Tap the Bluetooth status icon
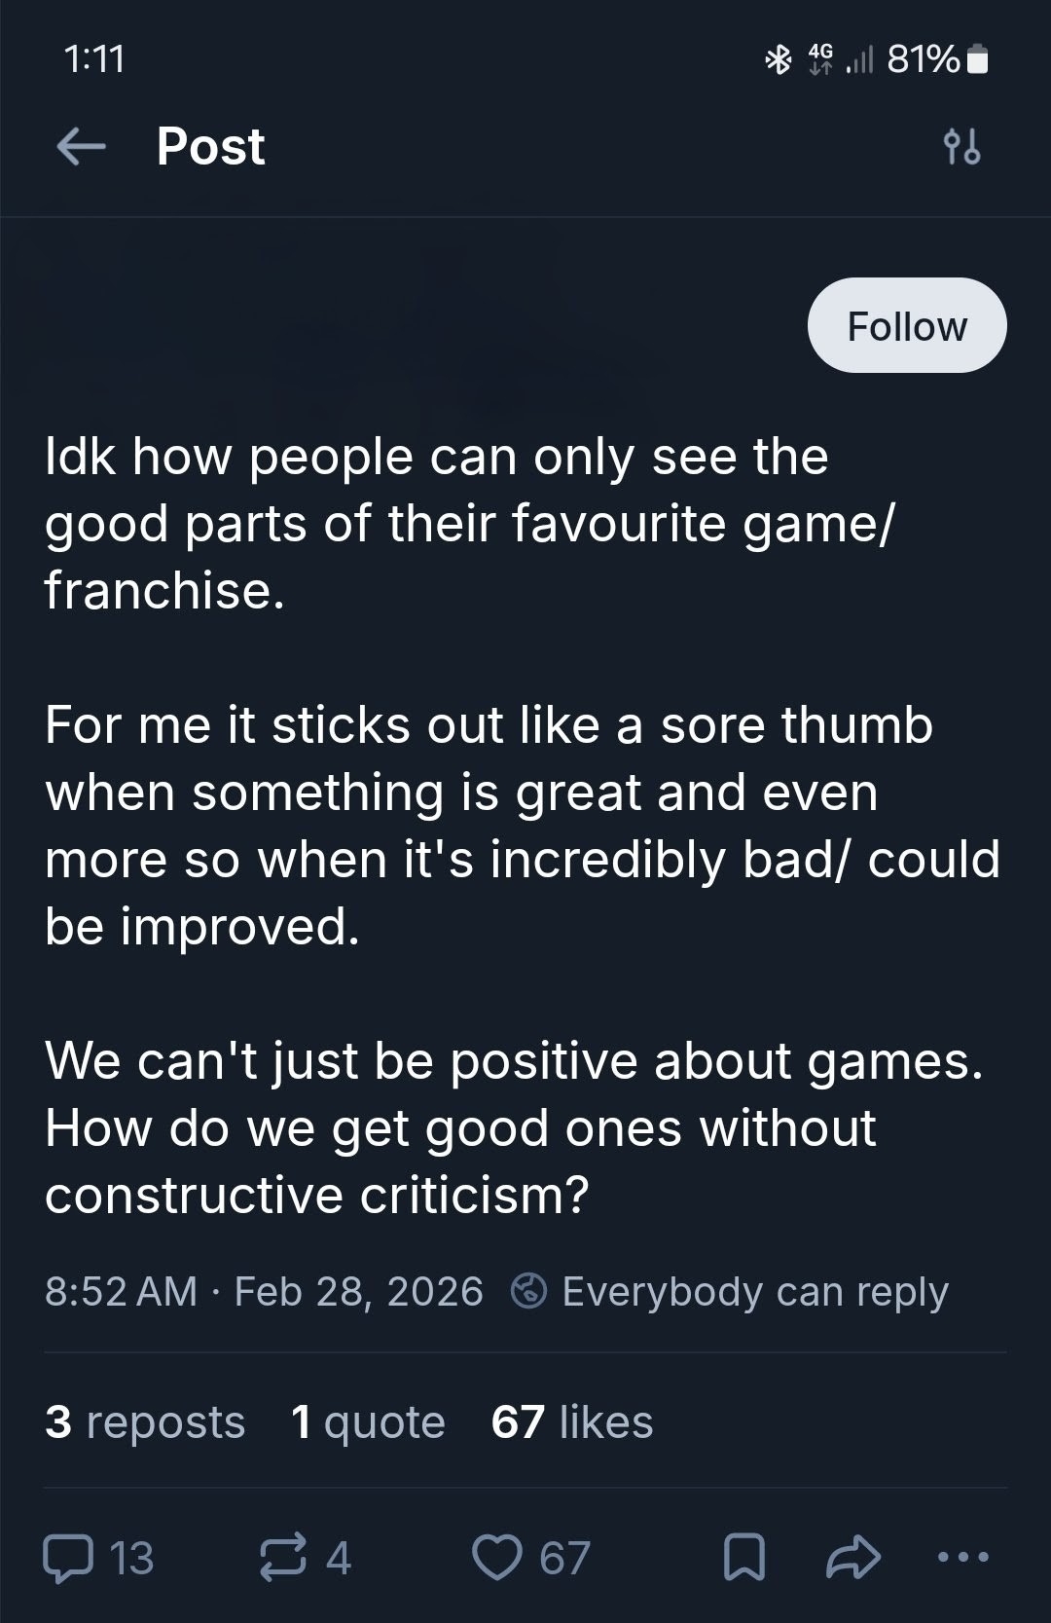 [778, 60]
